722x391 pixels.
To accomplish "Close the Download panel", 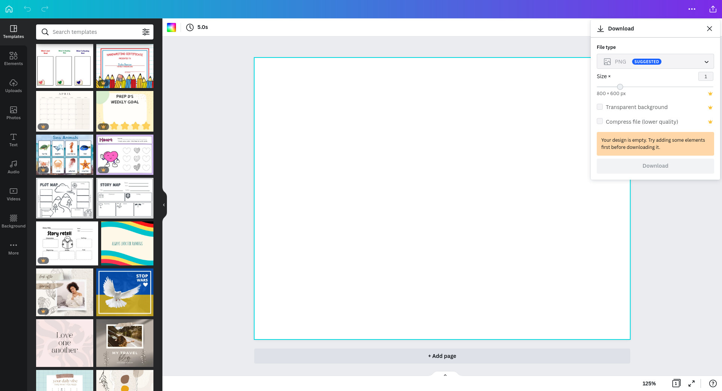I will tap(710, 29).
